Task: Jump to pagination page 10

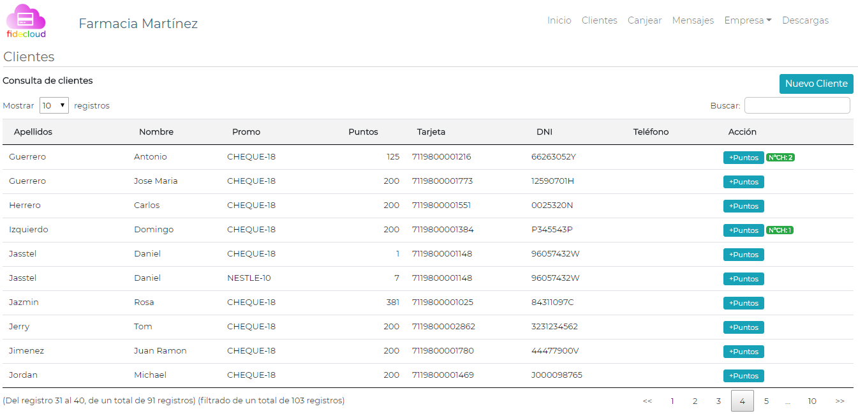Action: (x=811, y=401)
